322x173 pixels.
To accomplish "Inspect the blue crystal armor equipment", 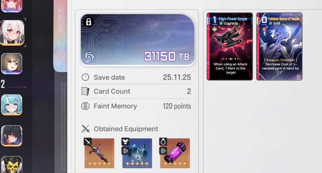I will point(137,153).
